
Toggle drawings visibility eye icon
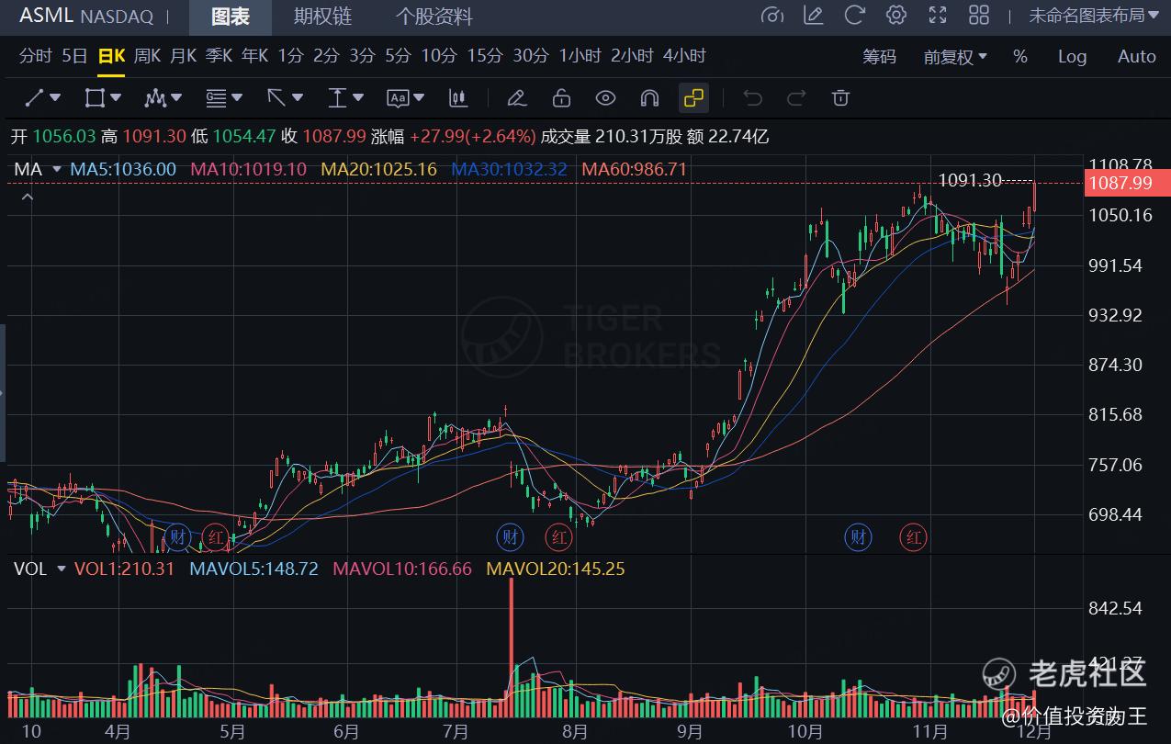point(604,98)
